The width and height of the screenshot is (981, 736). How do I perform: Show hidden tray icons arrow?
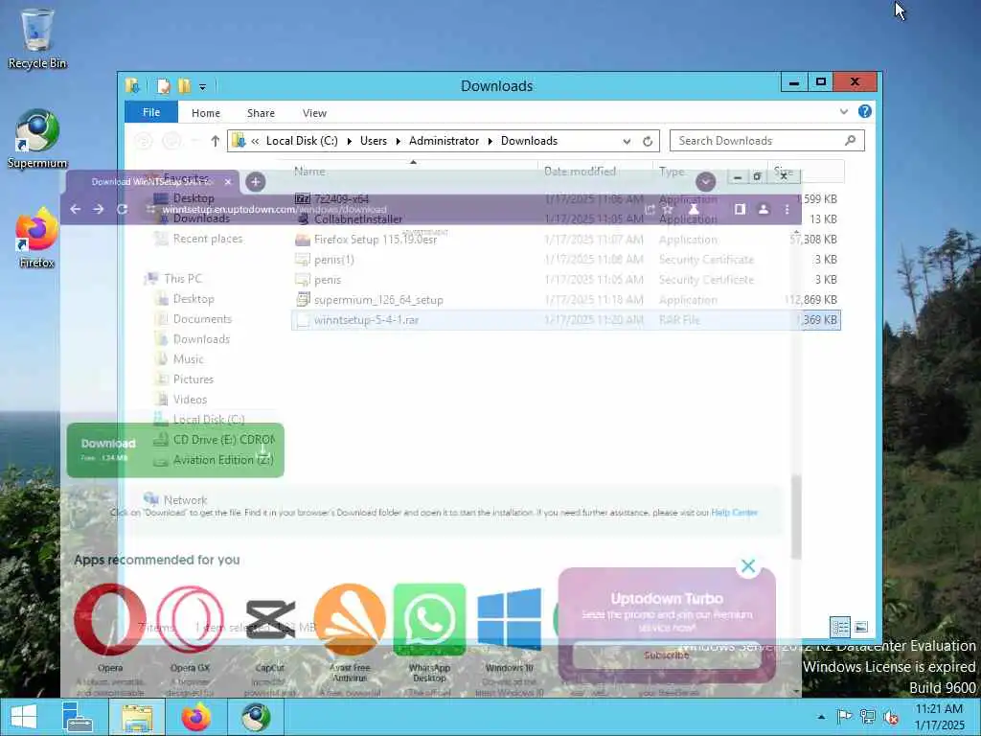[x=821, y=717]
